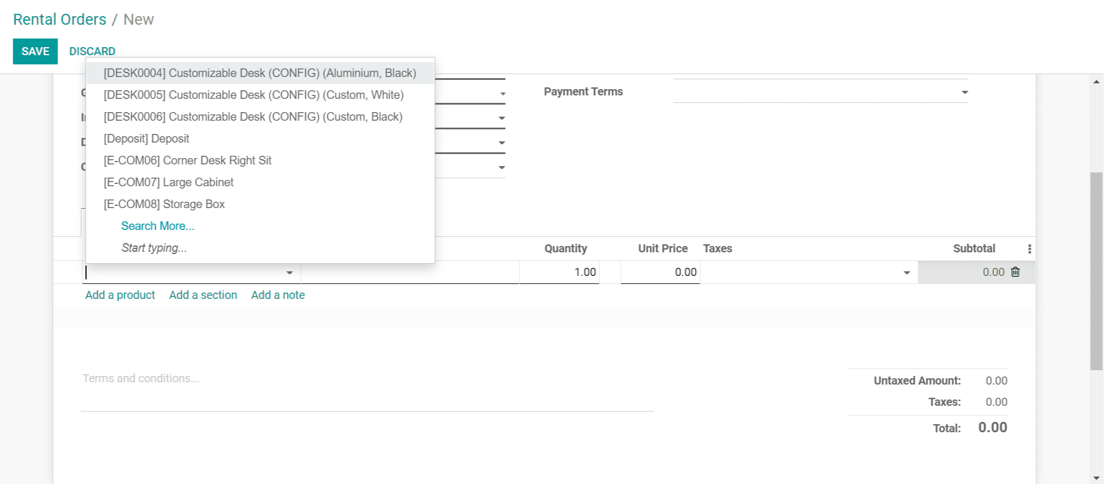
Task: Click Search More in product list
Action: click(x=158, y=226)
